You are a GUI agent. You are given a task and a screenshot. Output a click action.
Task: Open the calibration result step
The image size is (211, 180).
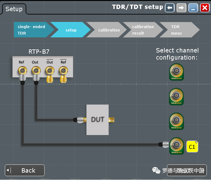(142, 30)
